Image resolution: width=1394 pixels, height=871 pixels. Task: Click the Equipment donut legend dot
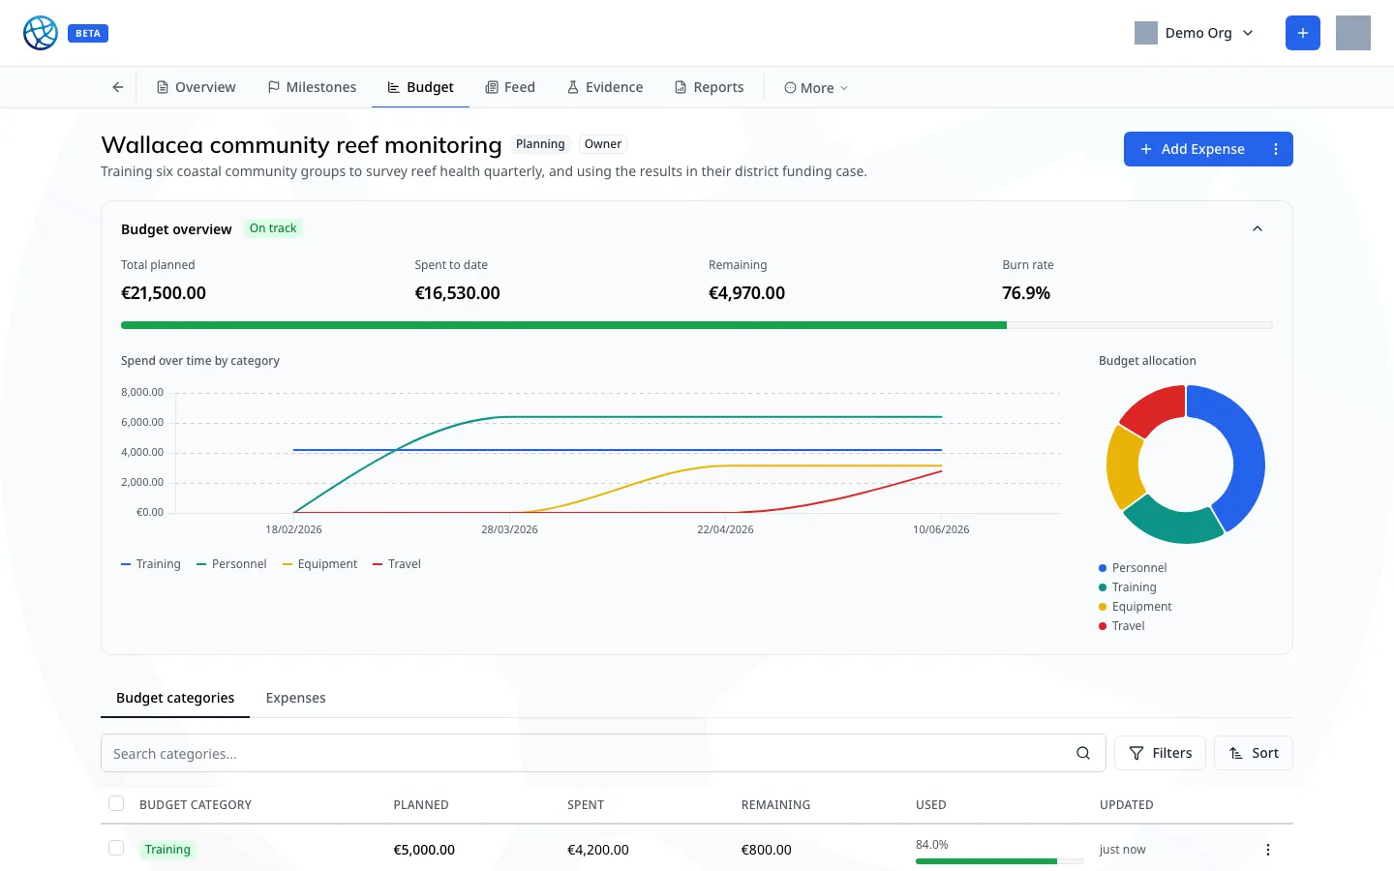click(x=1103, y=607)
